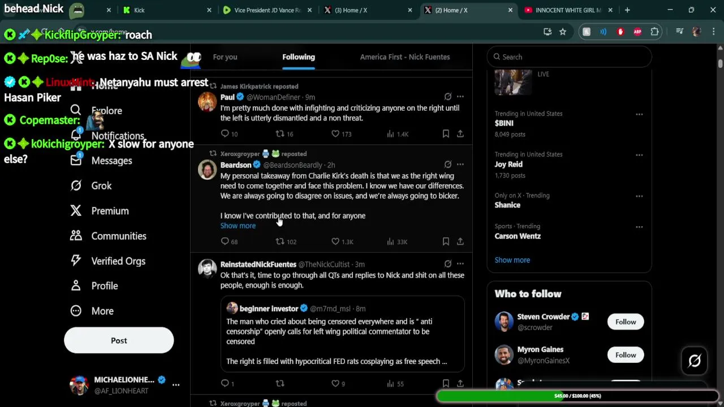Open new browser tab plus button
Screen dimensions: 724x407
coord(627,10)
